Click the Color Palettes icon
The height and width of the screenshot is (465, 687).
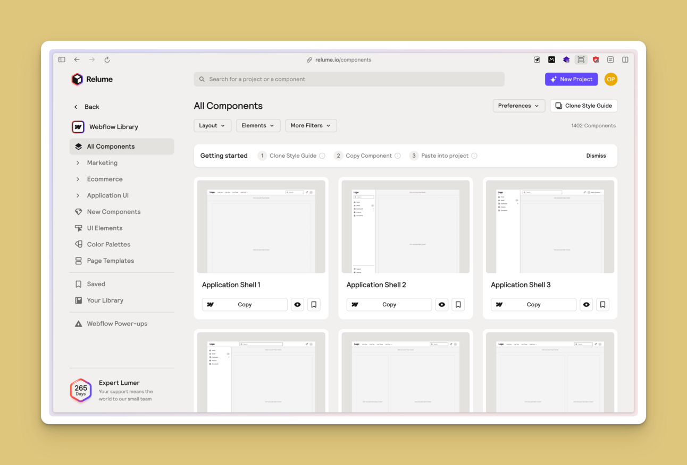(78, 244)
